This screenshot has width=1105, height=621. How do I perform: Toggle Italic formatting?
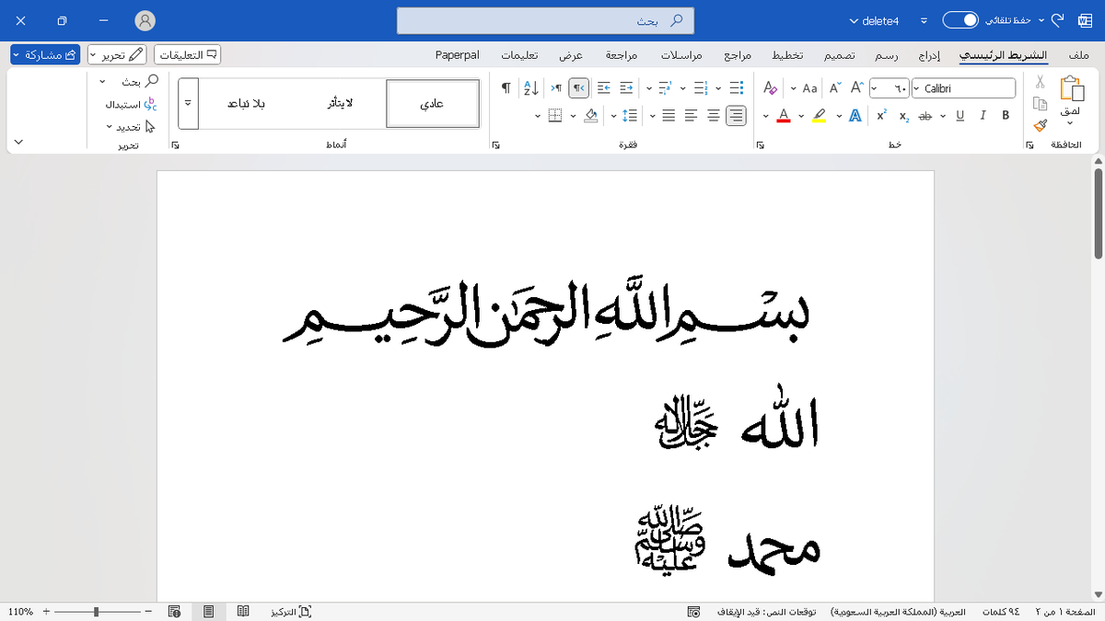tap(983, 115)
